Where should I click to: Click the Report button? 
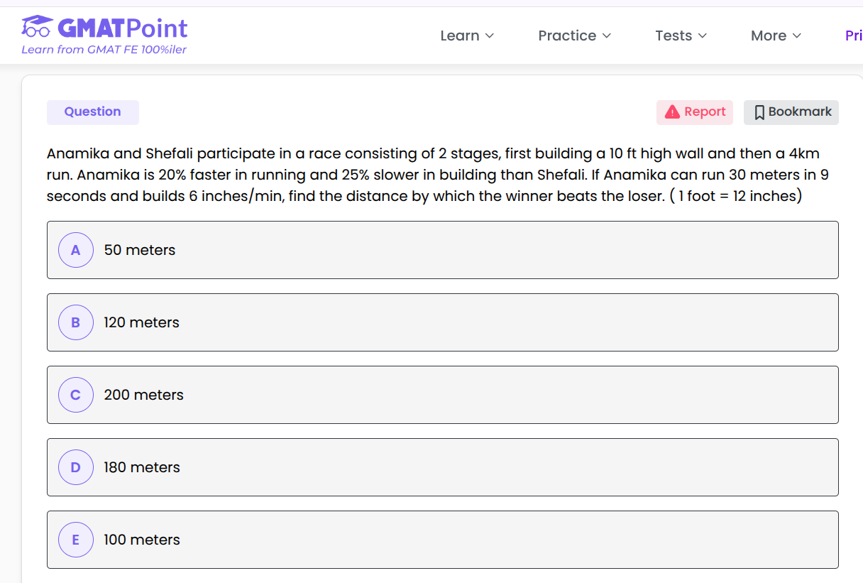click(695, 112)
